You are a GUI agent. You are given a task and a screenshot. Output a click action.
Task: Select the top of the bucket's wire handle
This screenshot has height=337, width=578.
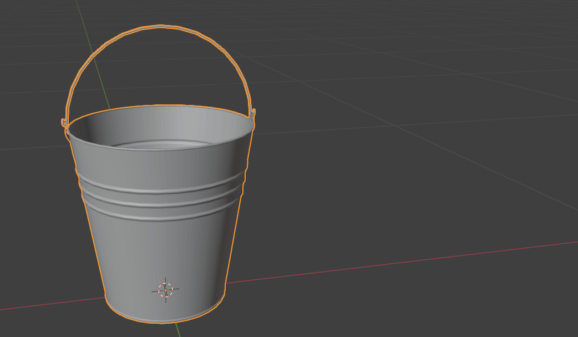(x=161, y=26)
